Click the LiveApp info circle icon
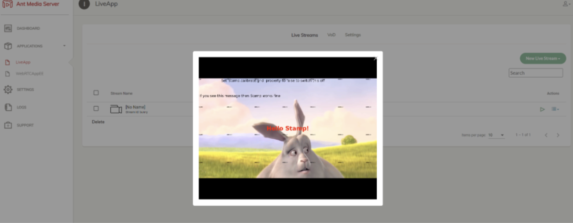Screen dimensions: 573x223 click(x=84, y=4)
